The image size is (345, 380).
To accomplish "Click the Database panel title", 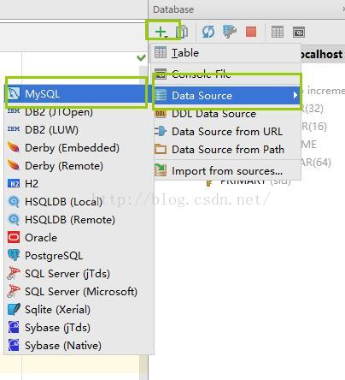I will point(173,9).
